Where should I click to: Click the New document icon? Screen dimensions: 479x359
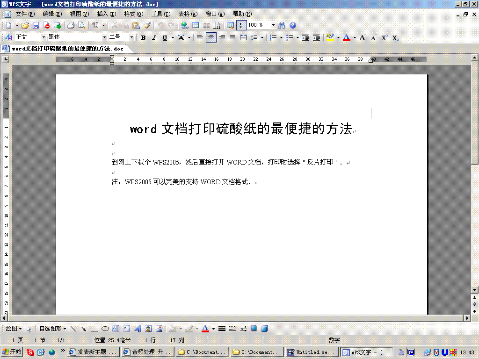[8, 25]
